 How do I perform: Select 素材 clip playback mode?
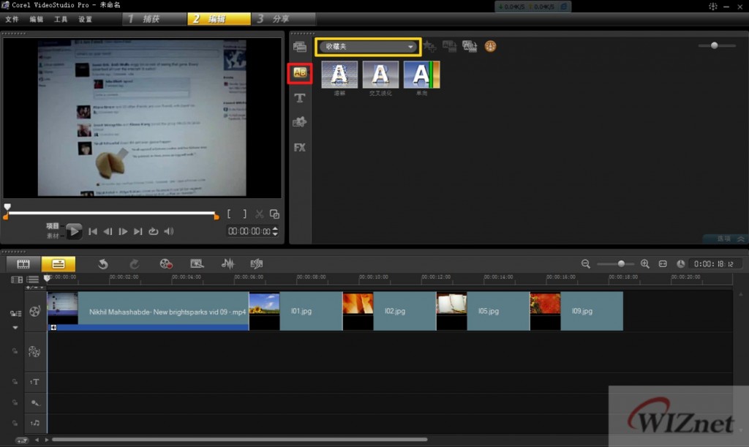click(53, 236)
